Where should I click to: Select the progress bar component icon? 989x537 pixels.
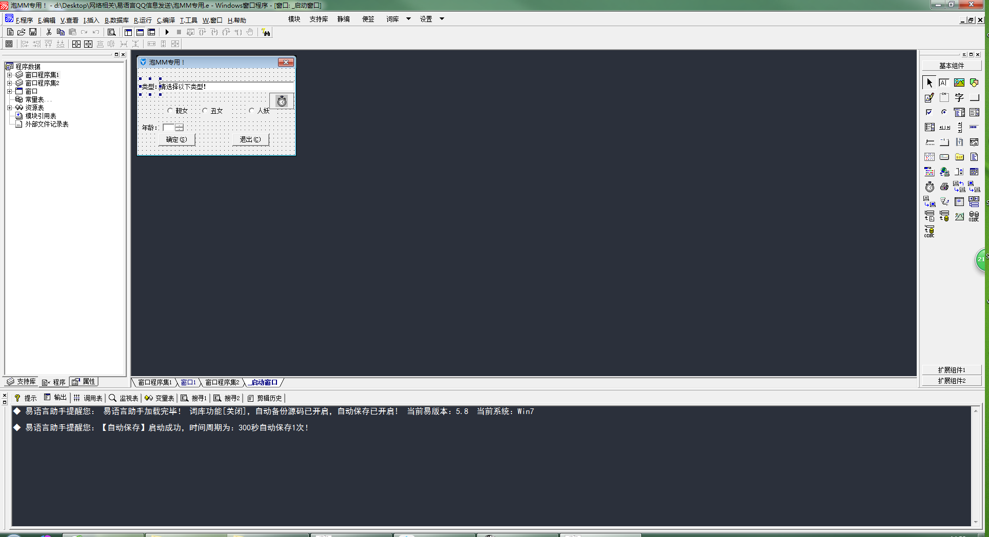pyautogui.click(x=974, y=127)
